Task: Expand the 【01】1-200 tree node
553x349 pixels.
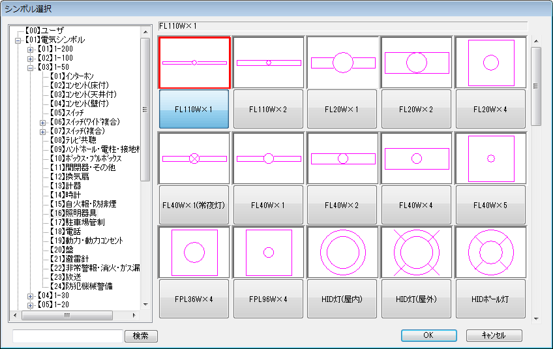Action: (x=31, y=50)
